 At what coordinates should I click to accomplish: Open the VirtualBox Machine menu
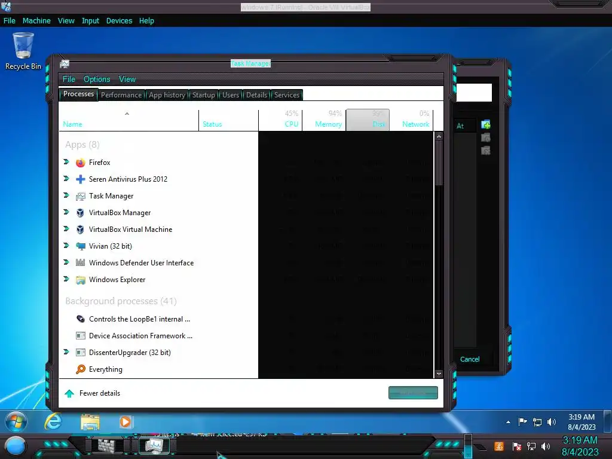[x=36, y=21]
